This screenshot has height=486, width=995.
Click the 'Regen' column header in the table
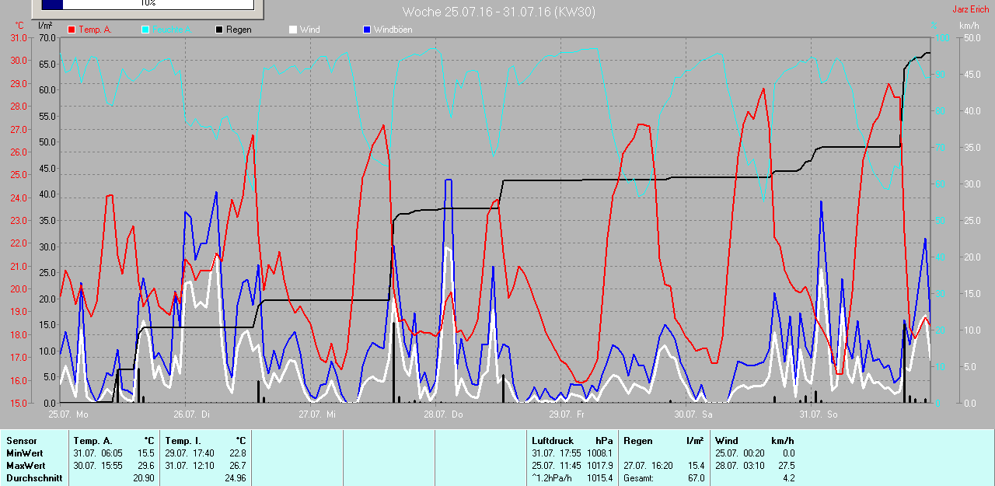click(x=637, y=441)
